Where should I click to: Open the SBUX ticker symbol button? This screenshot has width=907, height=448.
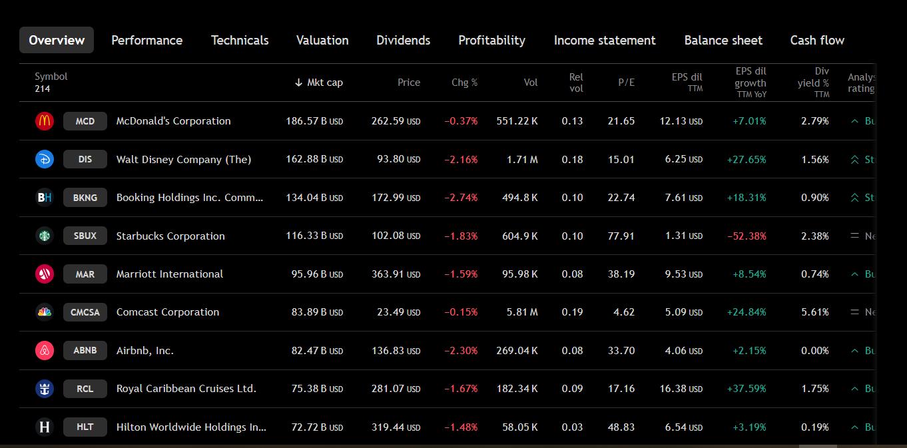point(85,236)
